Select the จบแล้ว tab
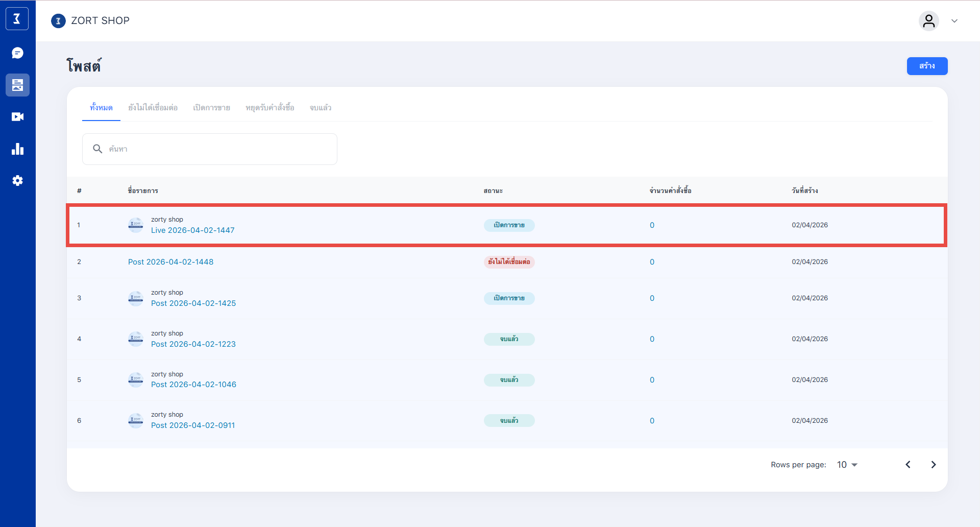The width and height of the screenshot is (980, 527). [321, 108]
